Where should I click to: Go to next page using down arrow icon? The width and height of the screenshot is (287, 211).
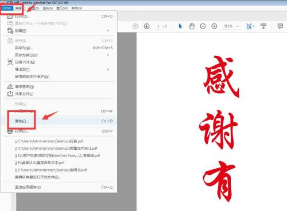point(146,26)
